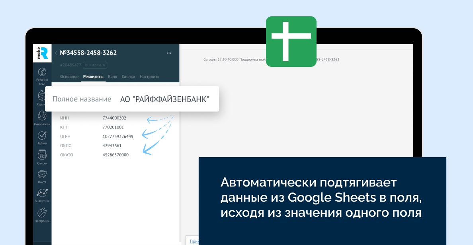The height and width of the screenshot is (245, 473).
Task: Click the Полное название label
Action: click(x=82, y=99)
